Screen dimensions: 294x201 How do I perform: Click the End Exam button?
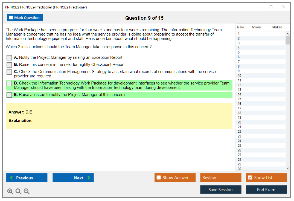[x=266, y=190]
